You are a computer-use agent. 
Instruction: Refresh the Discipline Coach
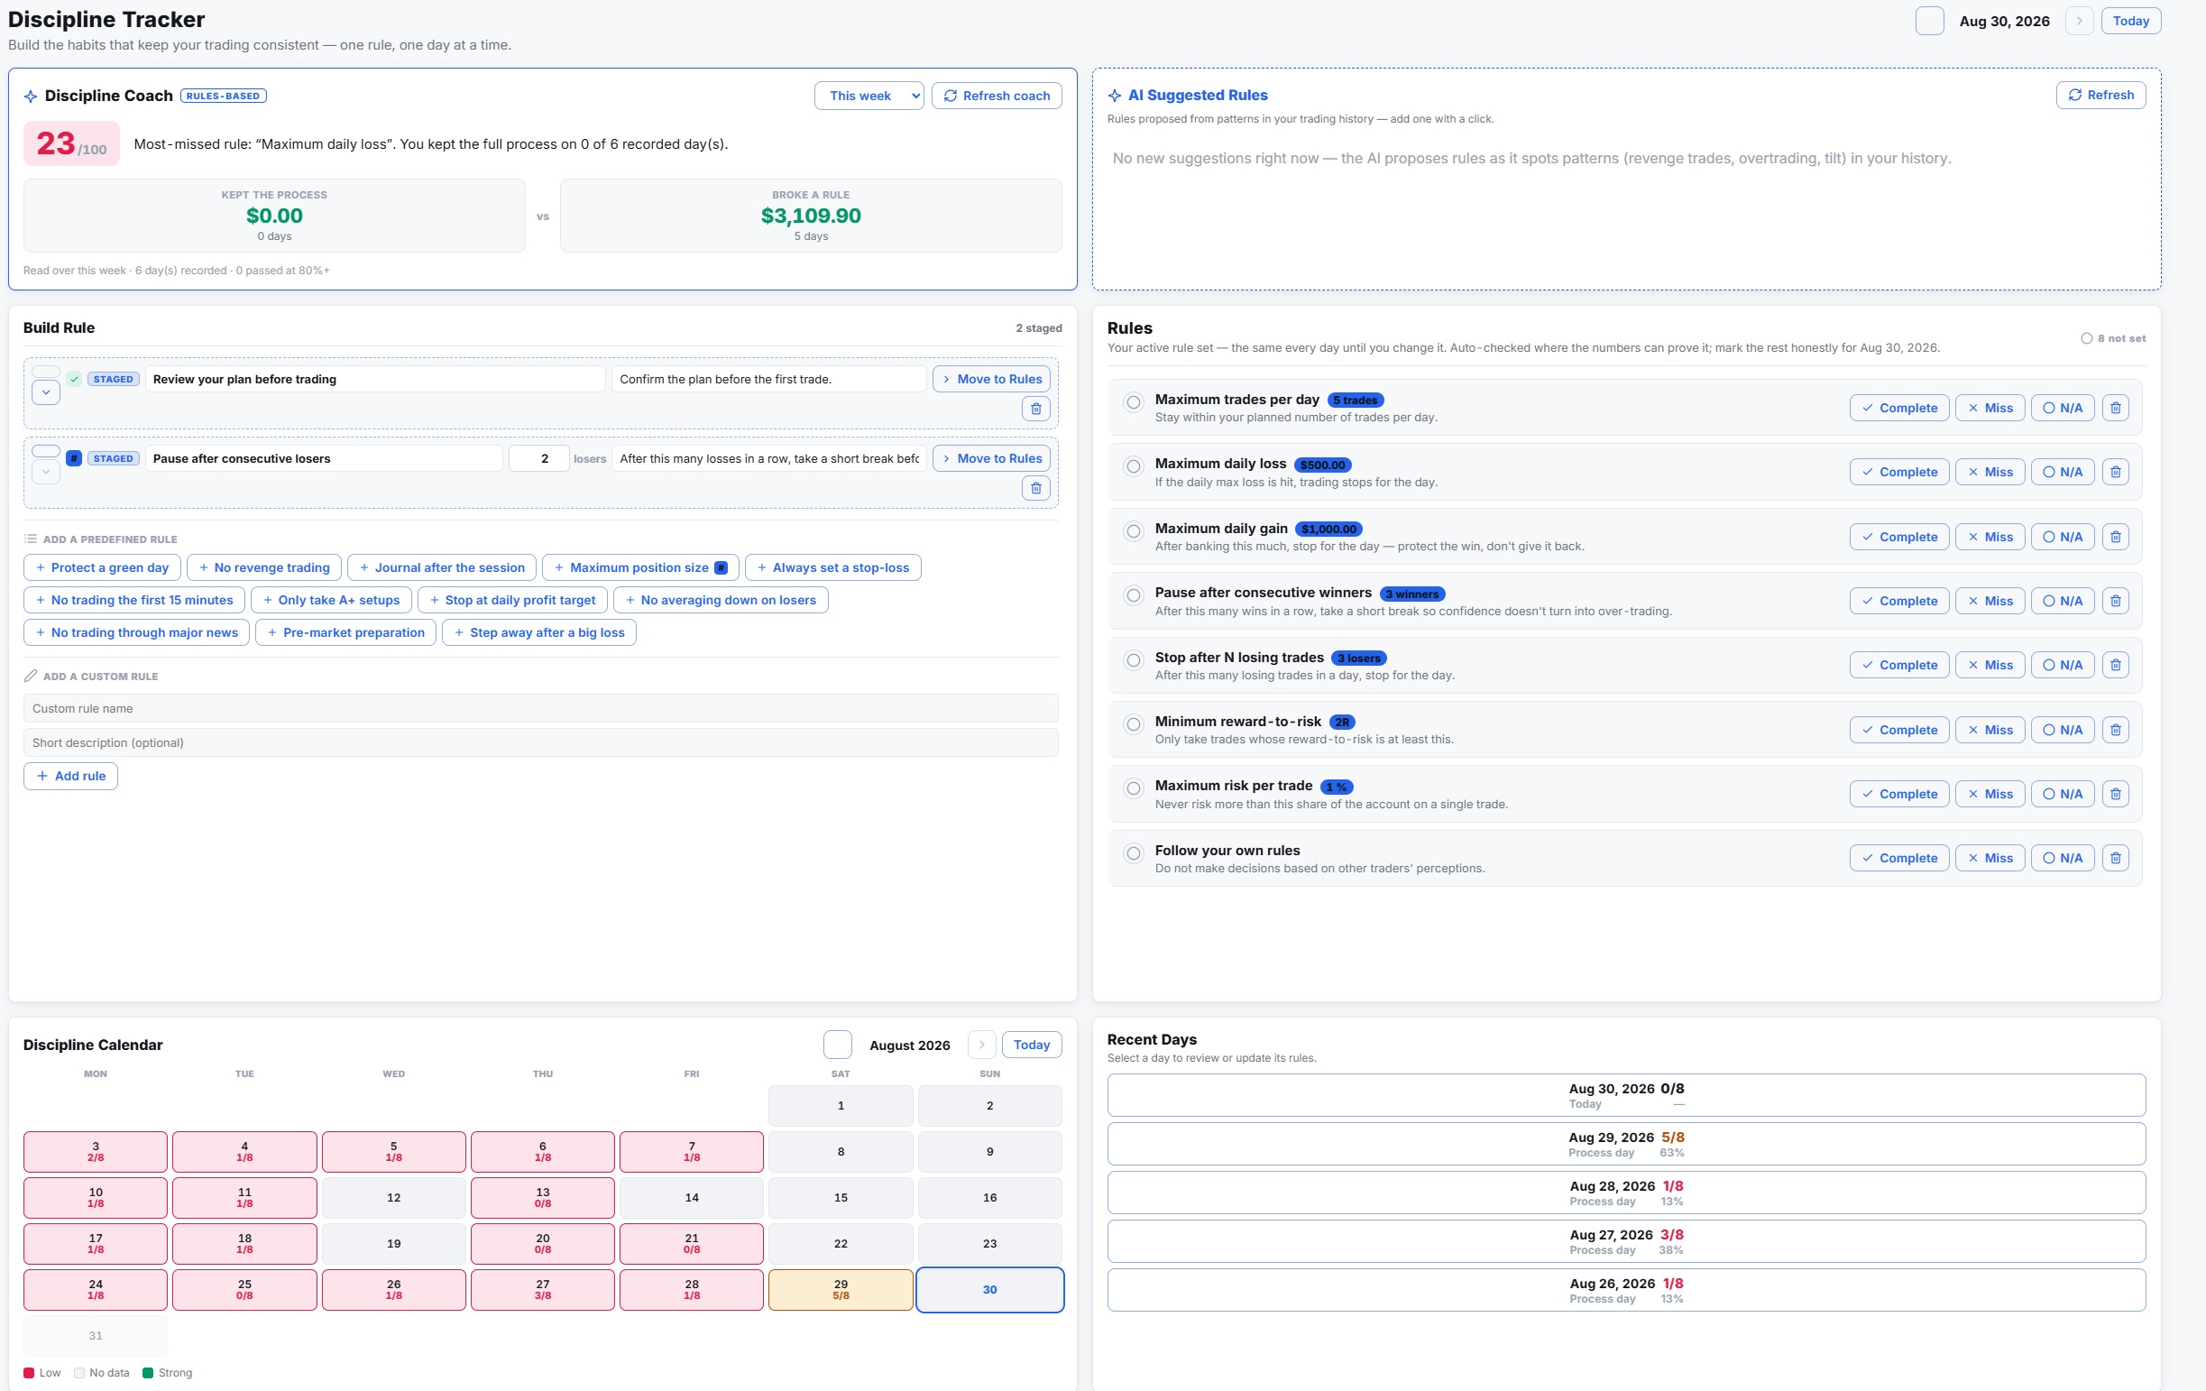997,96
